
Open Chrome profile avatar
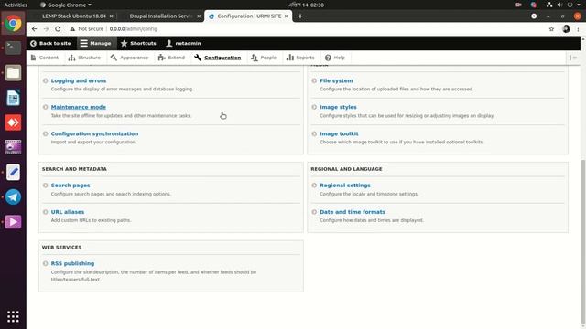566,28
